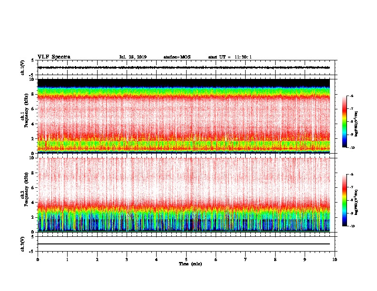Click the ch.1 spectrogram panel
The height and width of the screenshot is (291, 377).
pos(184,116)
